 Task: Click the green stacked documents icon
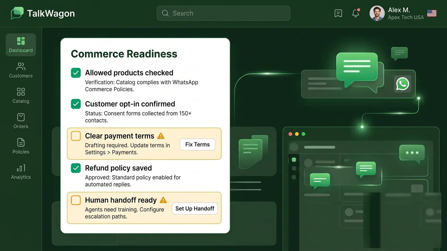253,151
